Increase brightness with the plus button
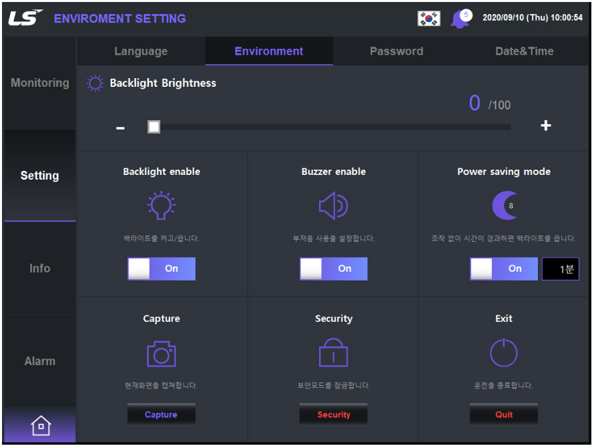The image size is (592, 446). tap(545, 126)
